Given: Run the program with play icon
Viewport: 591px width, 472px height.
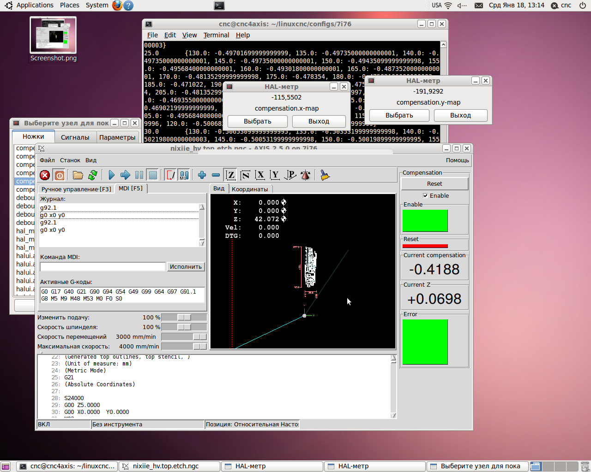Looking at the screenshot, I should click(x=111, y=175).
